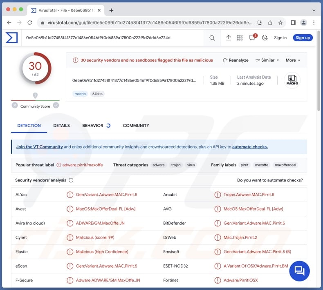Click the Sign in link
This screenshot has height=290, width=323.
pyautogui.click(x=280, y=38)
